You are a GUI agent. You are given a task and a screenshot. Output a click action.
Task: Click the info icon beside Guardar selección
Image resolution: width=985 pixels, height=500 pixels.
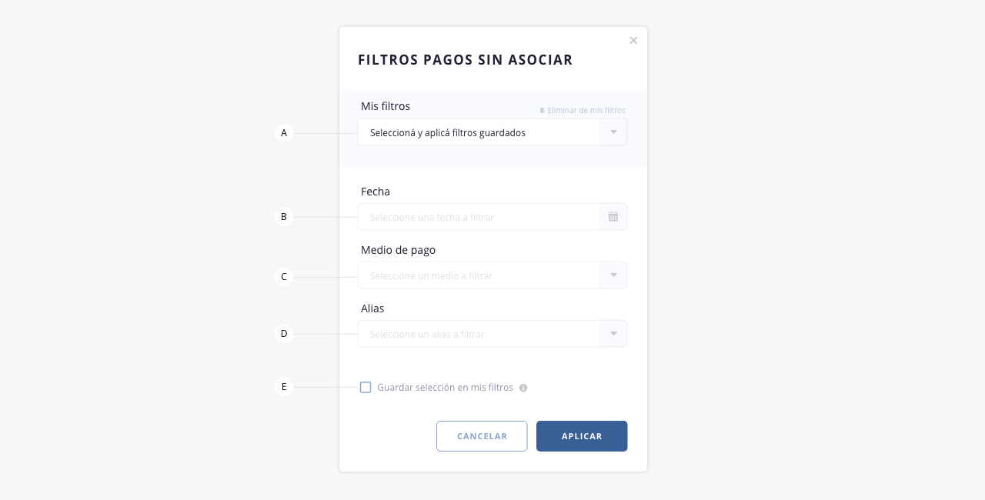[523, 388]
